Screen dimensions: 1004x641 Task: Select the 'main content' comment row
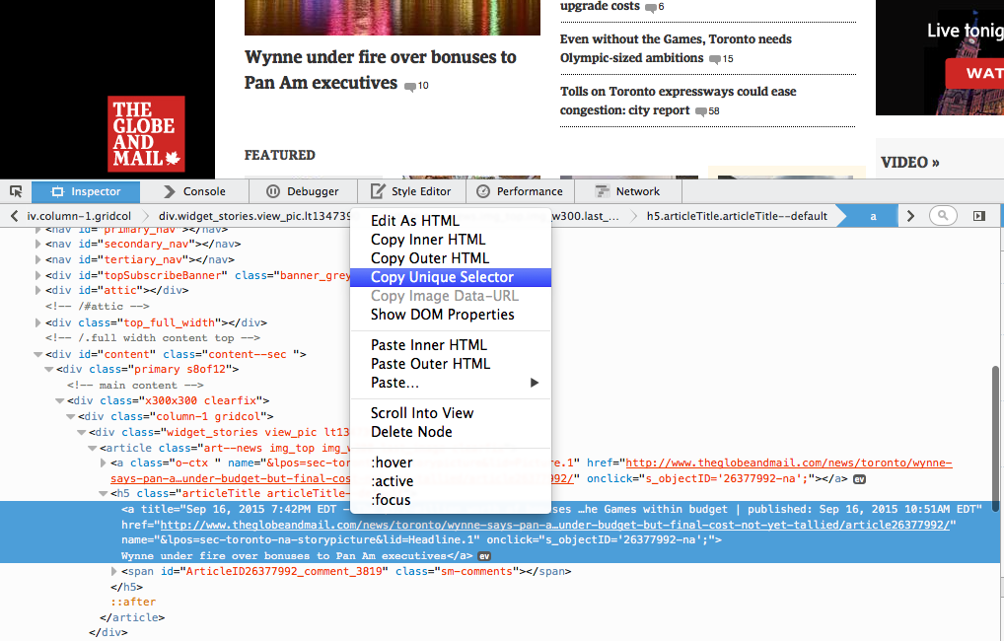click(135, 386)
